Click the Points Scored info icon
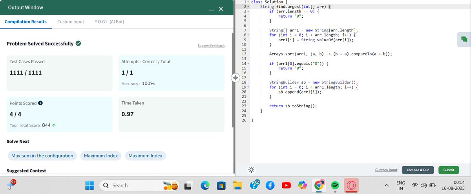This screenshot has height=194, width=471. coord(40,103)
